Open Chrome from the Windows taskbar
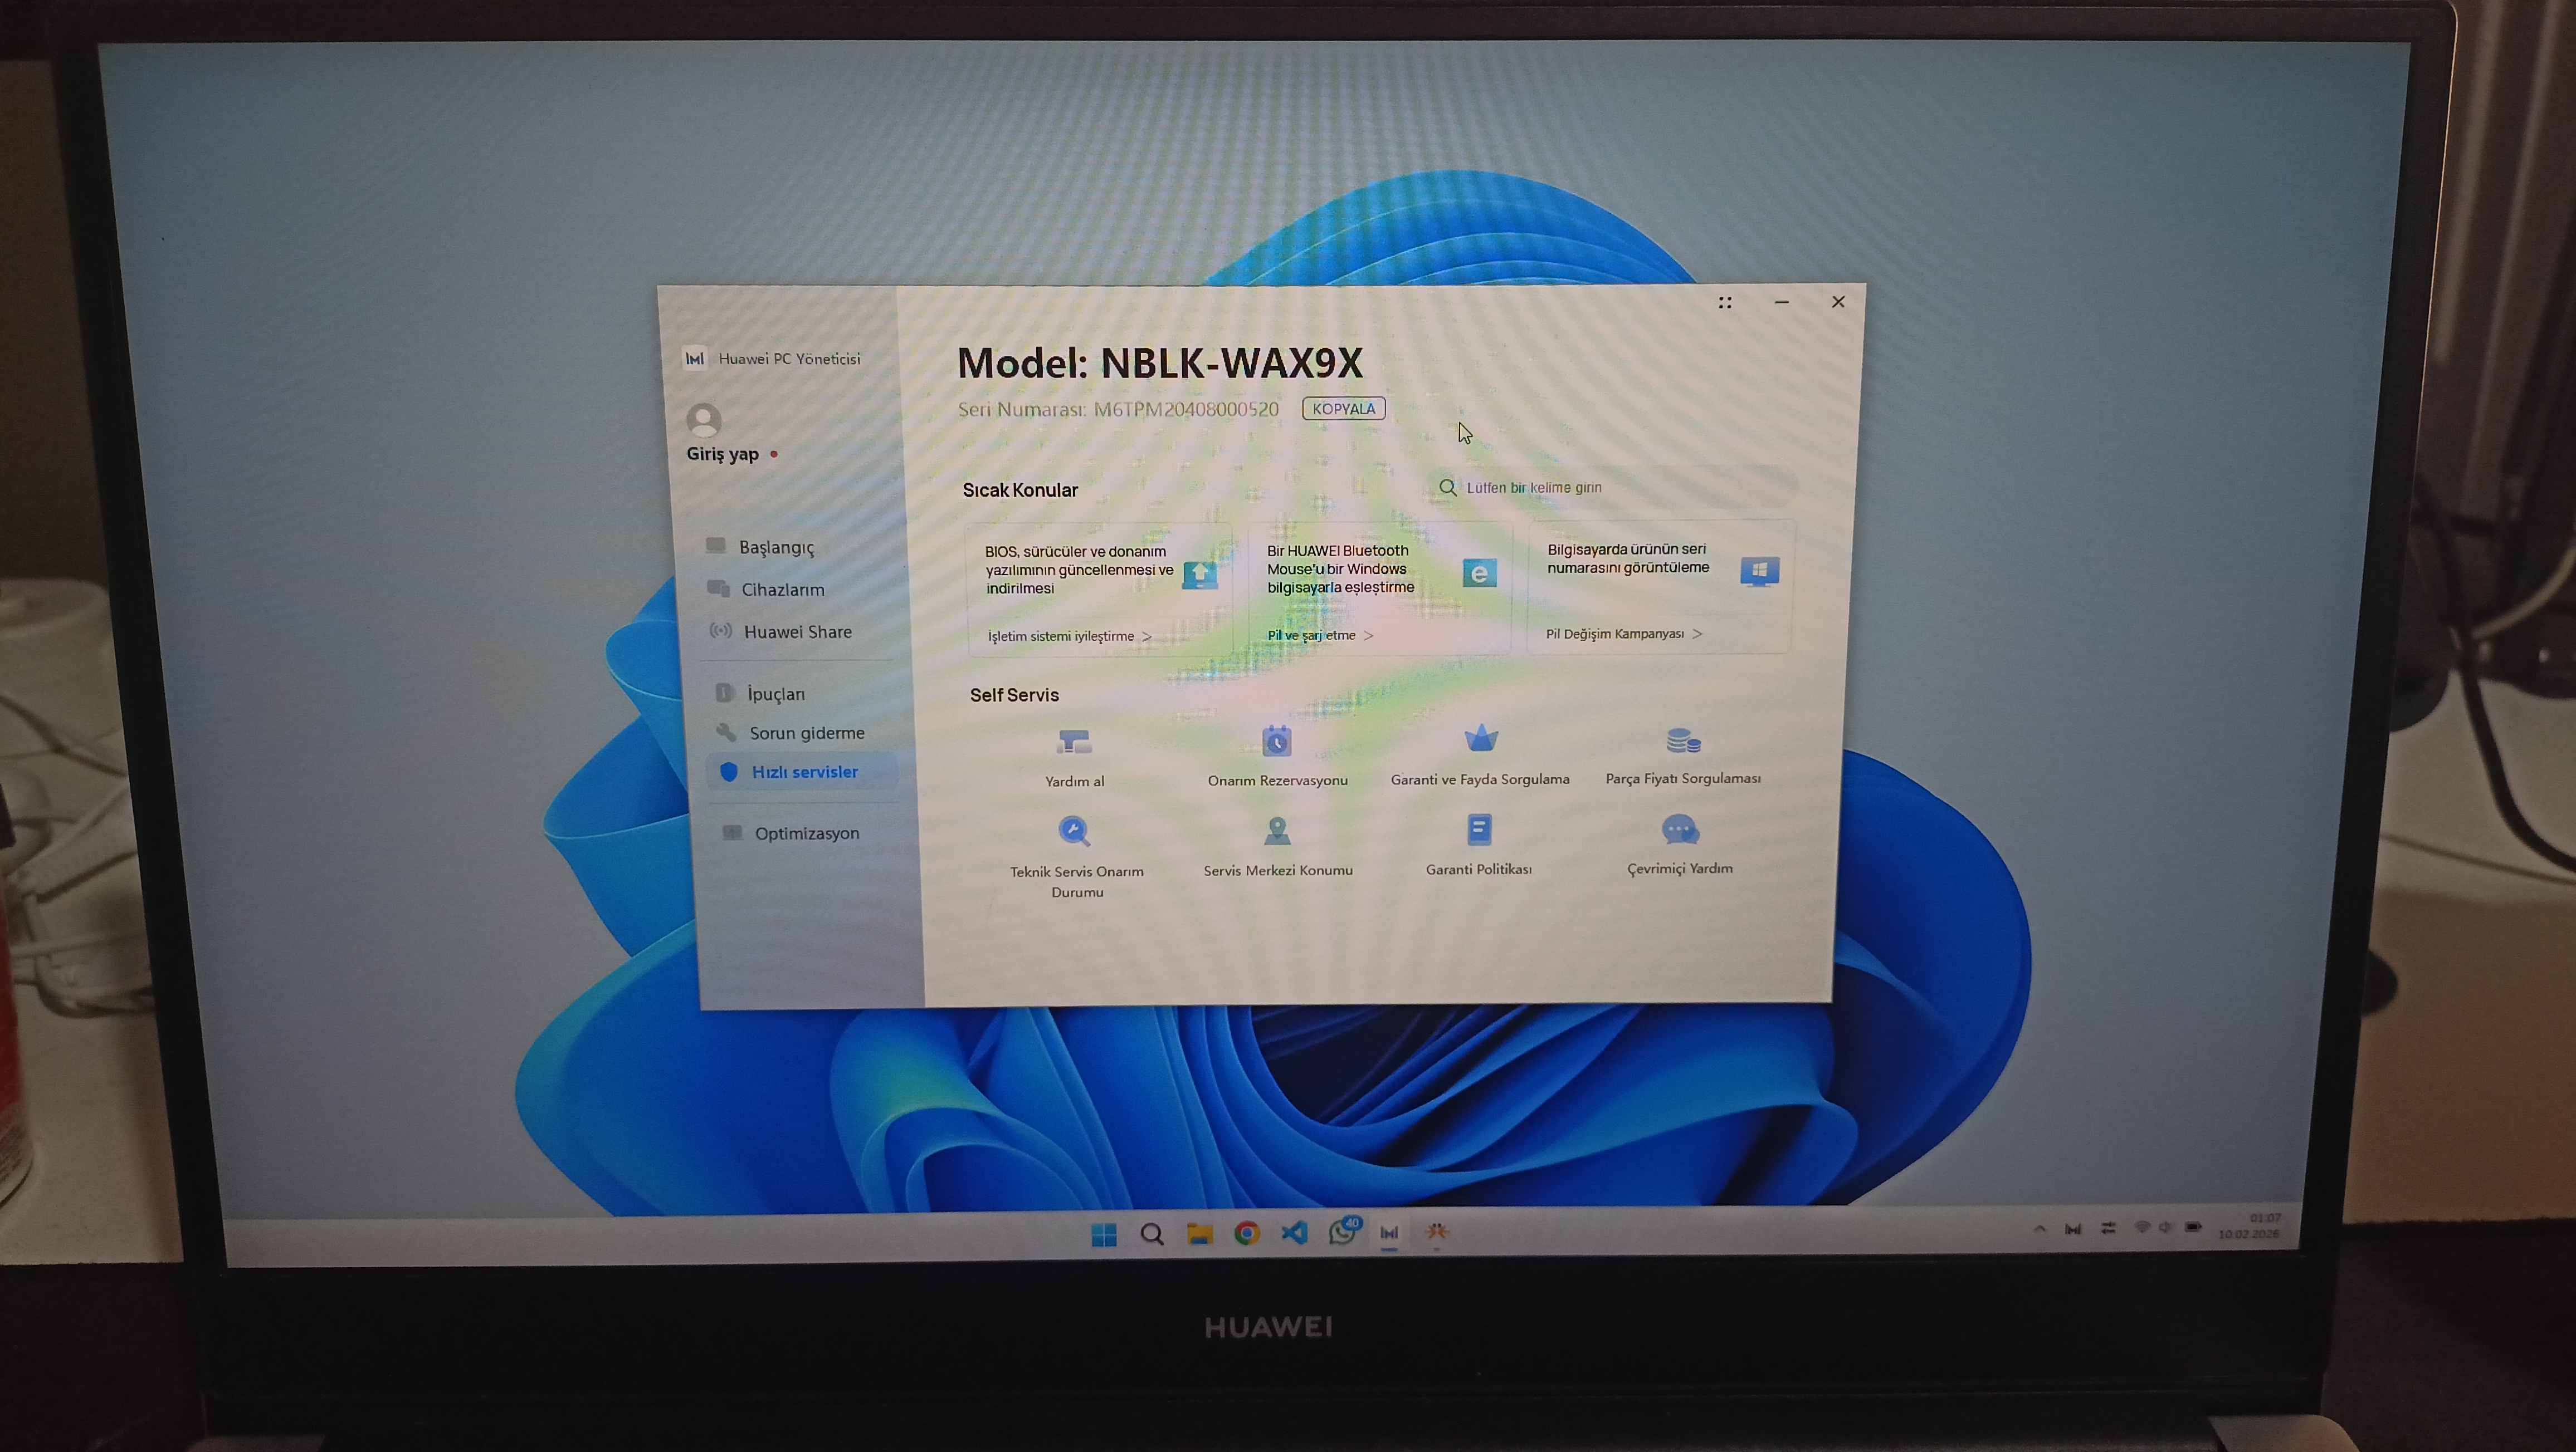The image size is (2576, 1452). point(1247,1233)
